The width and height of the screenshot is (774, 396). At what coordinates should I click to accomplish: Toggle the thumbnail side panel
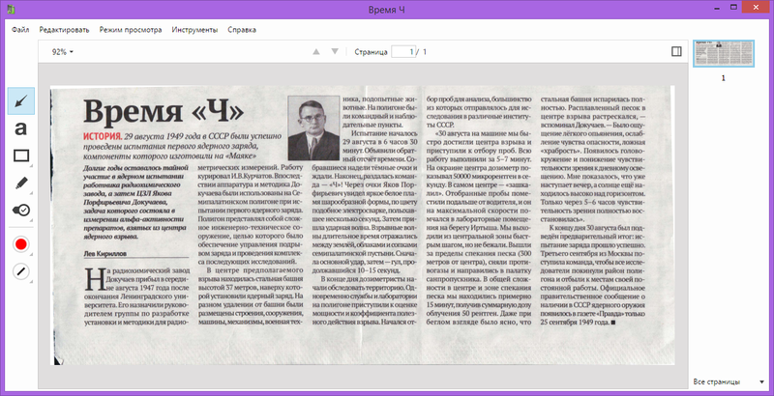pyautogui.click(x=676, y=52)
